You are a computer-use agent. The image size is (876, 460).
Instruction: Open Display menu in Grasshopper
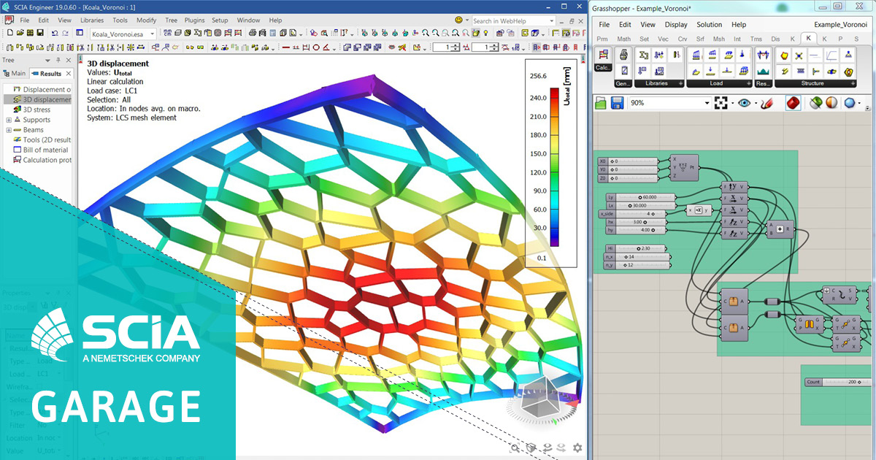pos(676,25)
